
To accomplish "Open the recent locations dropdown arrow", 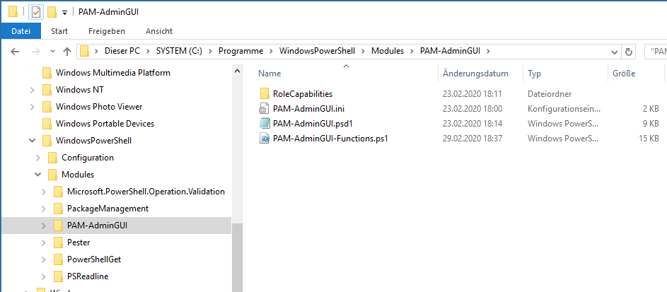I will click(53, 52).
